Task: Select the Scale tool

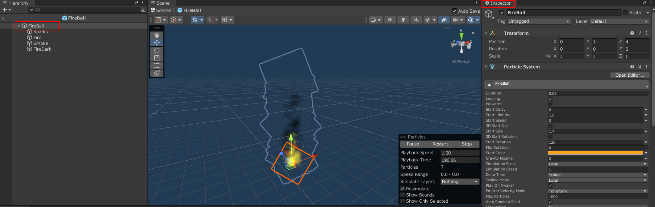Action: pos(157,58)
